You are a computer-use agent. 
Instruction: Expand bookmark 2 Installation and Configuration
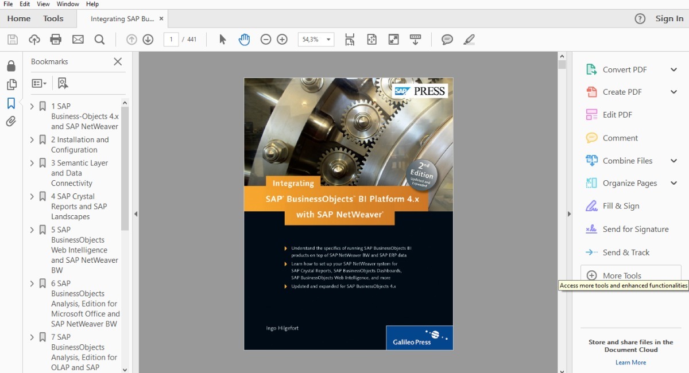click(32, 139)
